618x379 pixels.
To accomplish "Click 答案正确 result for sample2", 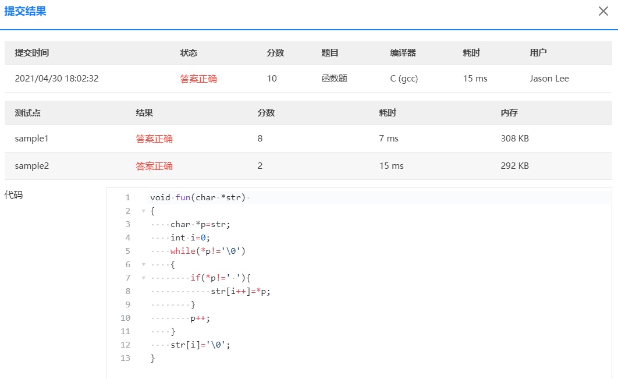I will pos(154,166).
